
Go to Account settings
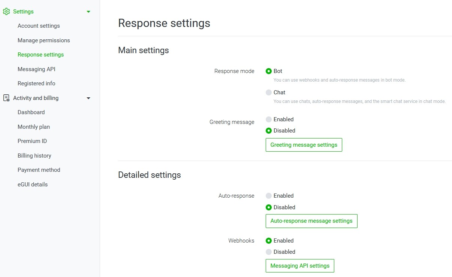[x=39, y=26]
